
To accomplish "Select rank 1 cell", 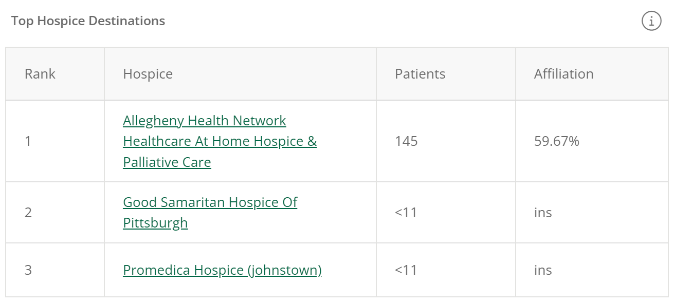I will pos(55,141).
